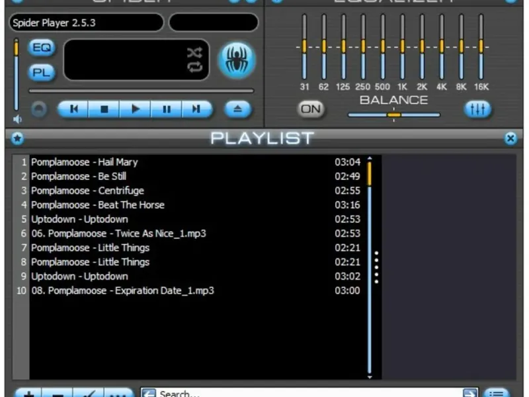Screen dimensions: 529x397
Task: Skip to the previous track
Action: click(73, 109)
